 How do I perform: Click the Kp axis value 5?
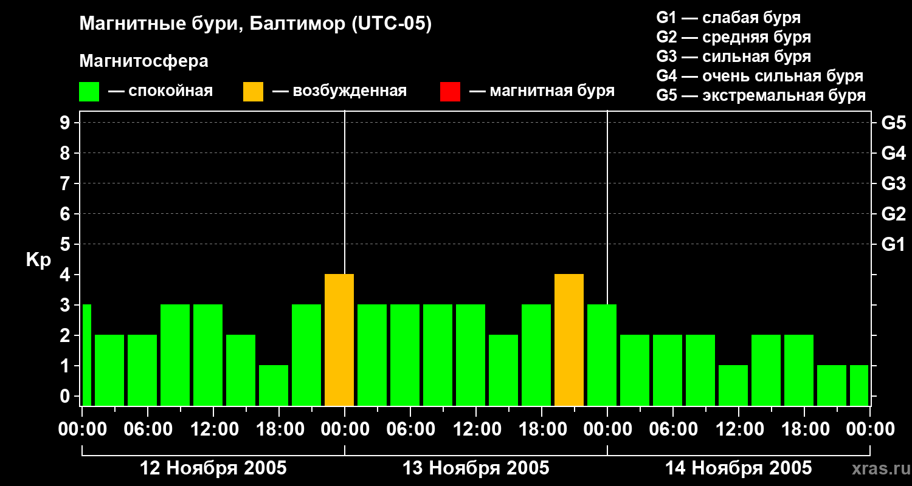[x=66, y=244]
